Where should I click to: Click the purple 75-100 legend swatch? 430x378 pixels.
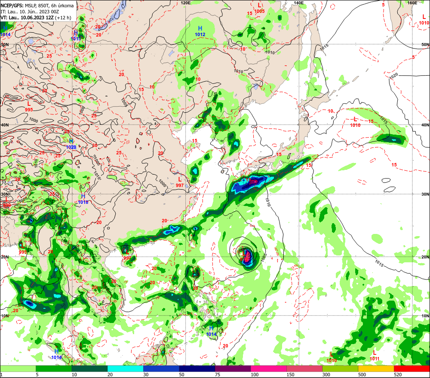click(233, 369)
